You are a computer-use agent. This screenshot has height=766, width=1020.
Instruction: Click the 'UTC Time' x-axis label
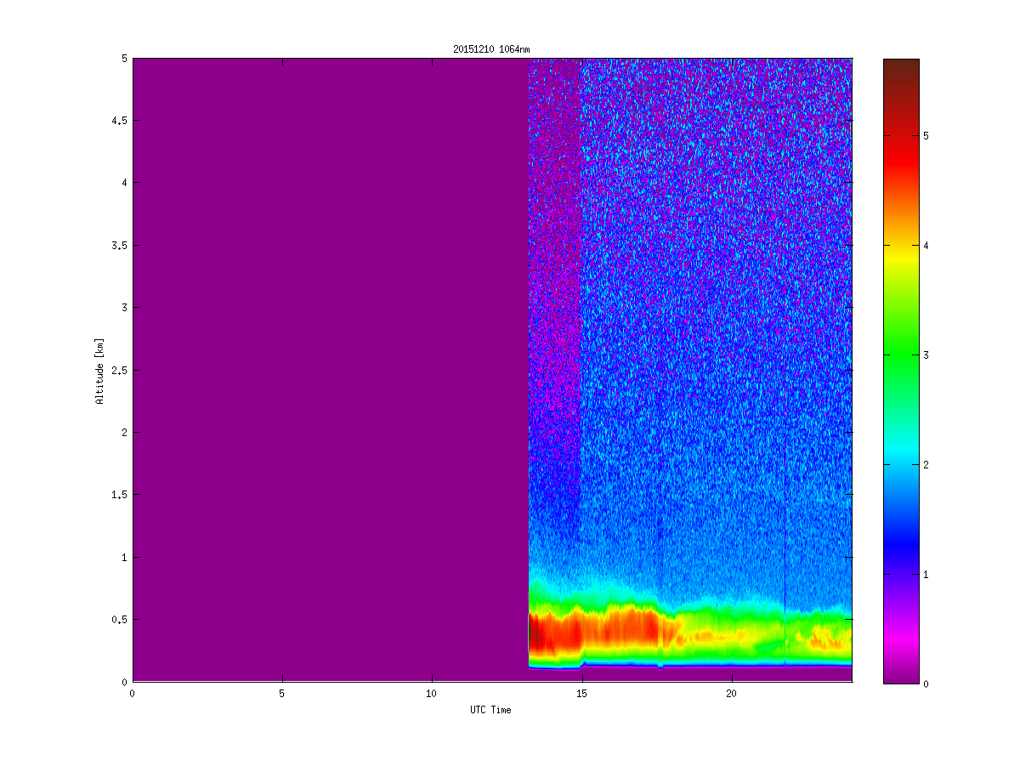(491, 710)
